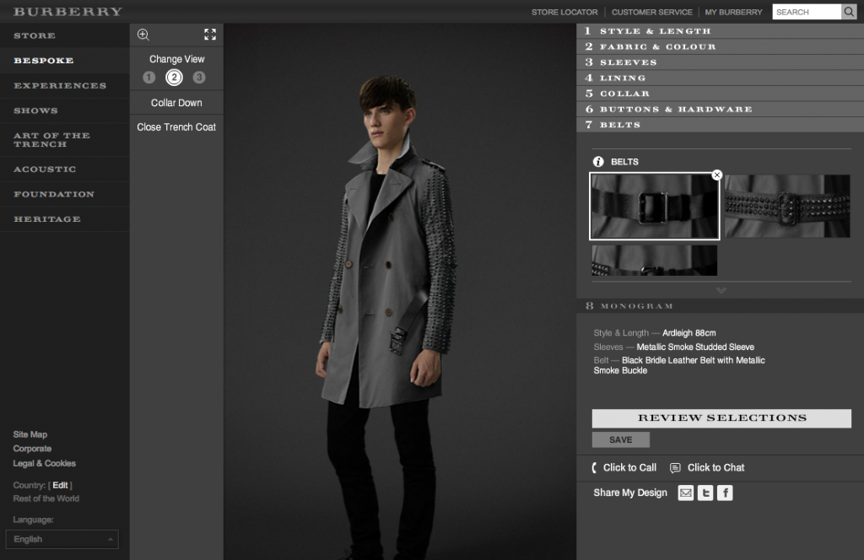Select camera view 1 under Change View

(149, 77)
